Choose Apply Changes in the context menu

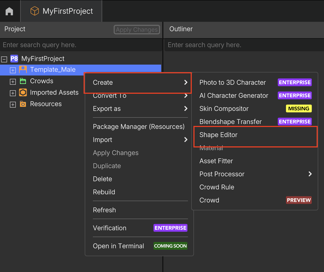point(139,153)
